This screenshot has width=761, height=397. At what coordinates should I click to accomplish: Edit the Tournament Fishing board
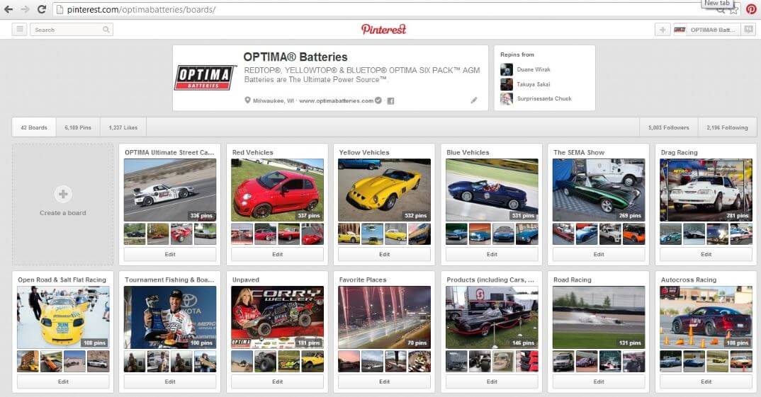[x=170, y=381]
